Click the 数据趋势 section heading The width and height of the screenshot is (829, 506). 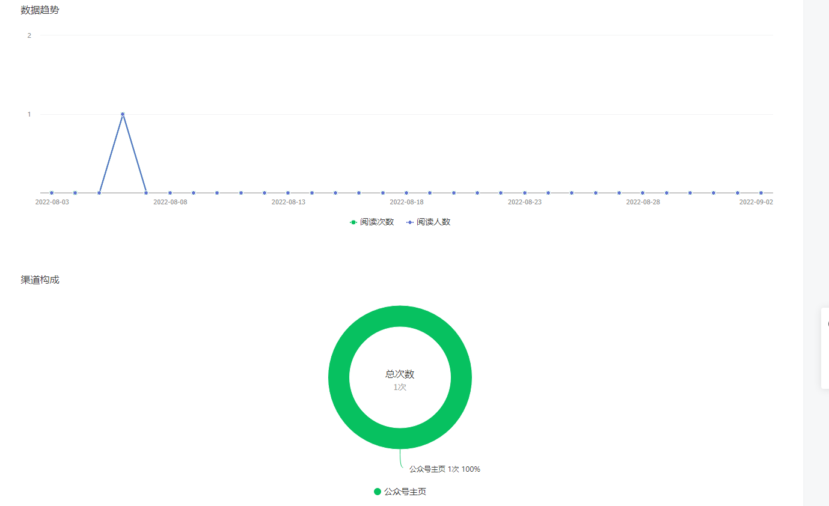(x=40, y=10)
